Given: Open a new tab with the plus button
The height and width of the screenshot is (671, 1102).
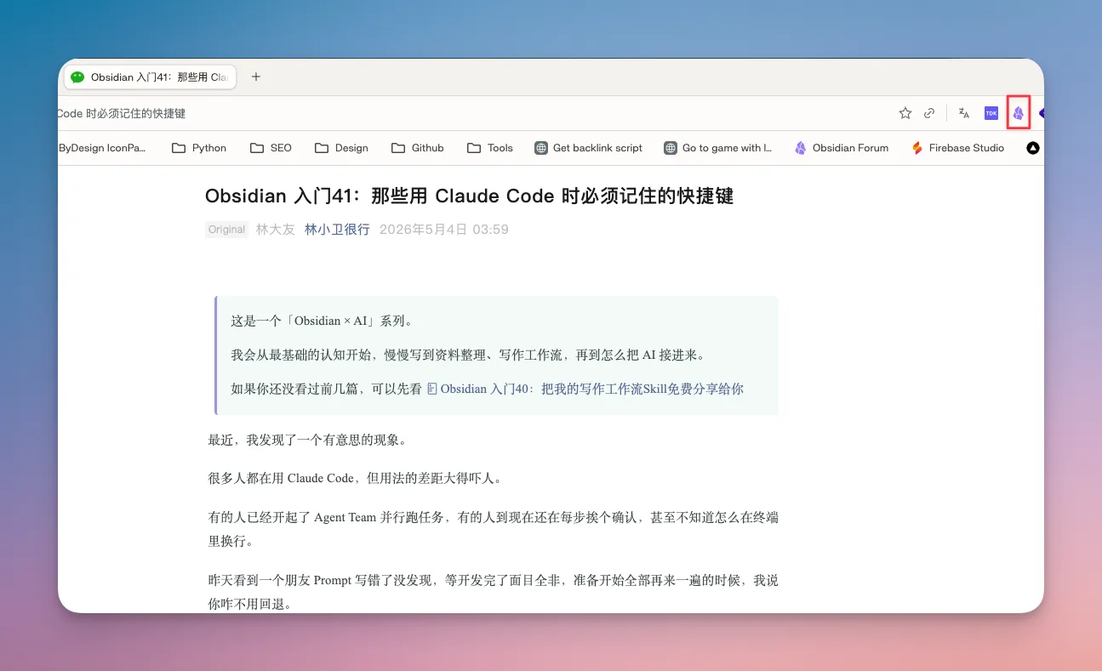Looking at the screenshot, I should click(256, 77).
